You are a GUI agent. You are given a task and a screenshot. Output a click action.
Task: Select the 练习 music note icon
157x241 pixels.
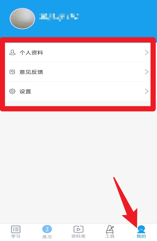click(x=47, y=229)
